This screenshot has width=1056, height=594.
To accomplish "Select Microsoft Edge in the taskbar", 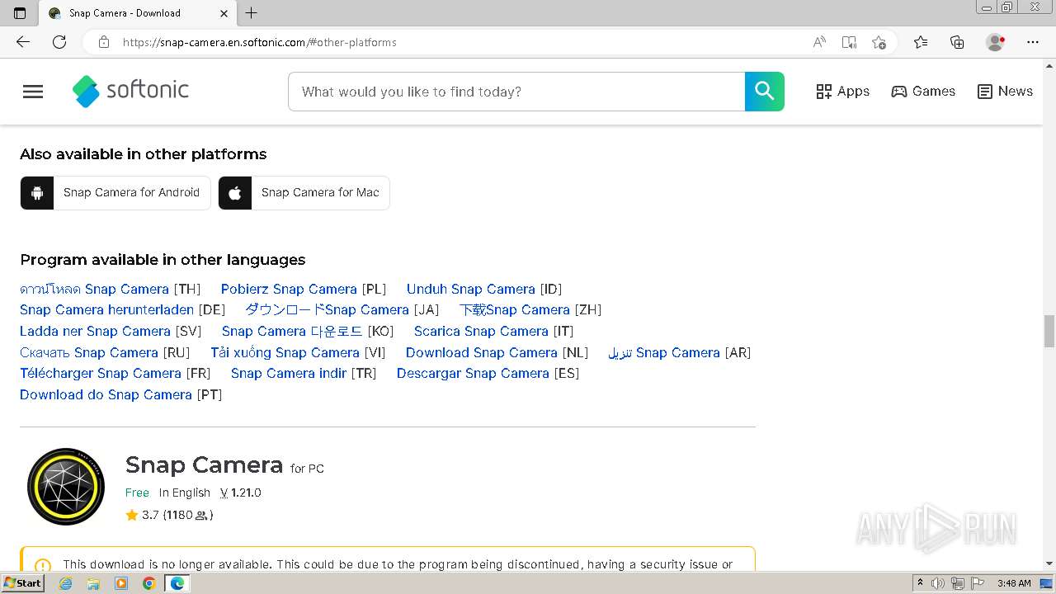I will [x=177, y=583].
